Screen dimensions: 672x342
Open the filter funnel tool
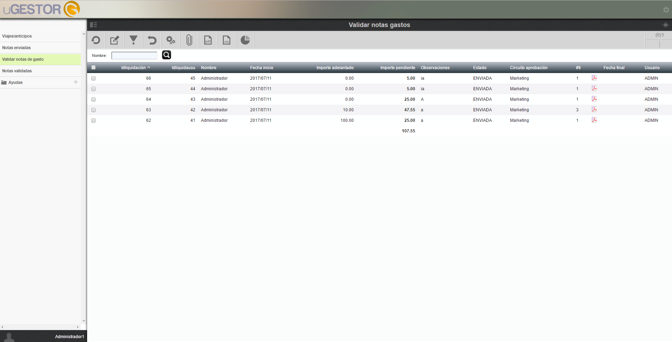coord(133,40)
